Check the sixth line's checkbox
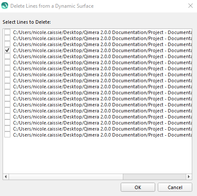The width and height of the screenshot is (197, 196). coord(7,62)
